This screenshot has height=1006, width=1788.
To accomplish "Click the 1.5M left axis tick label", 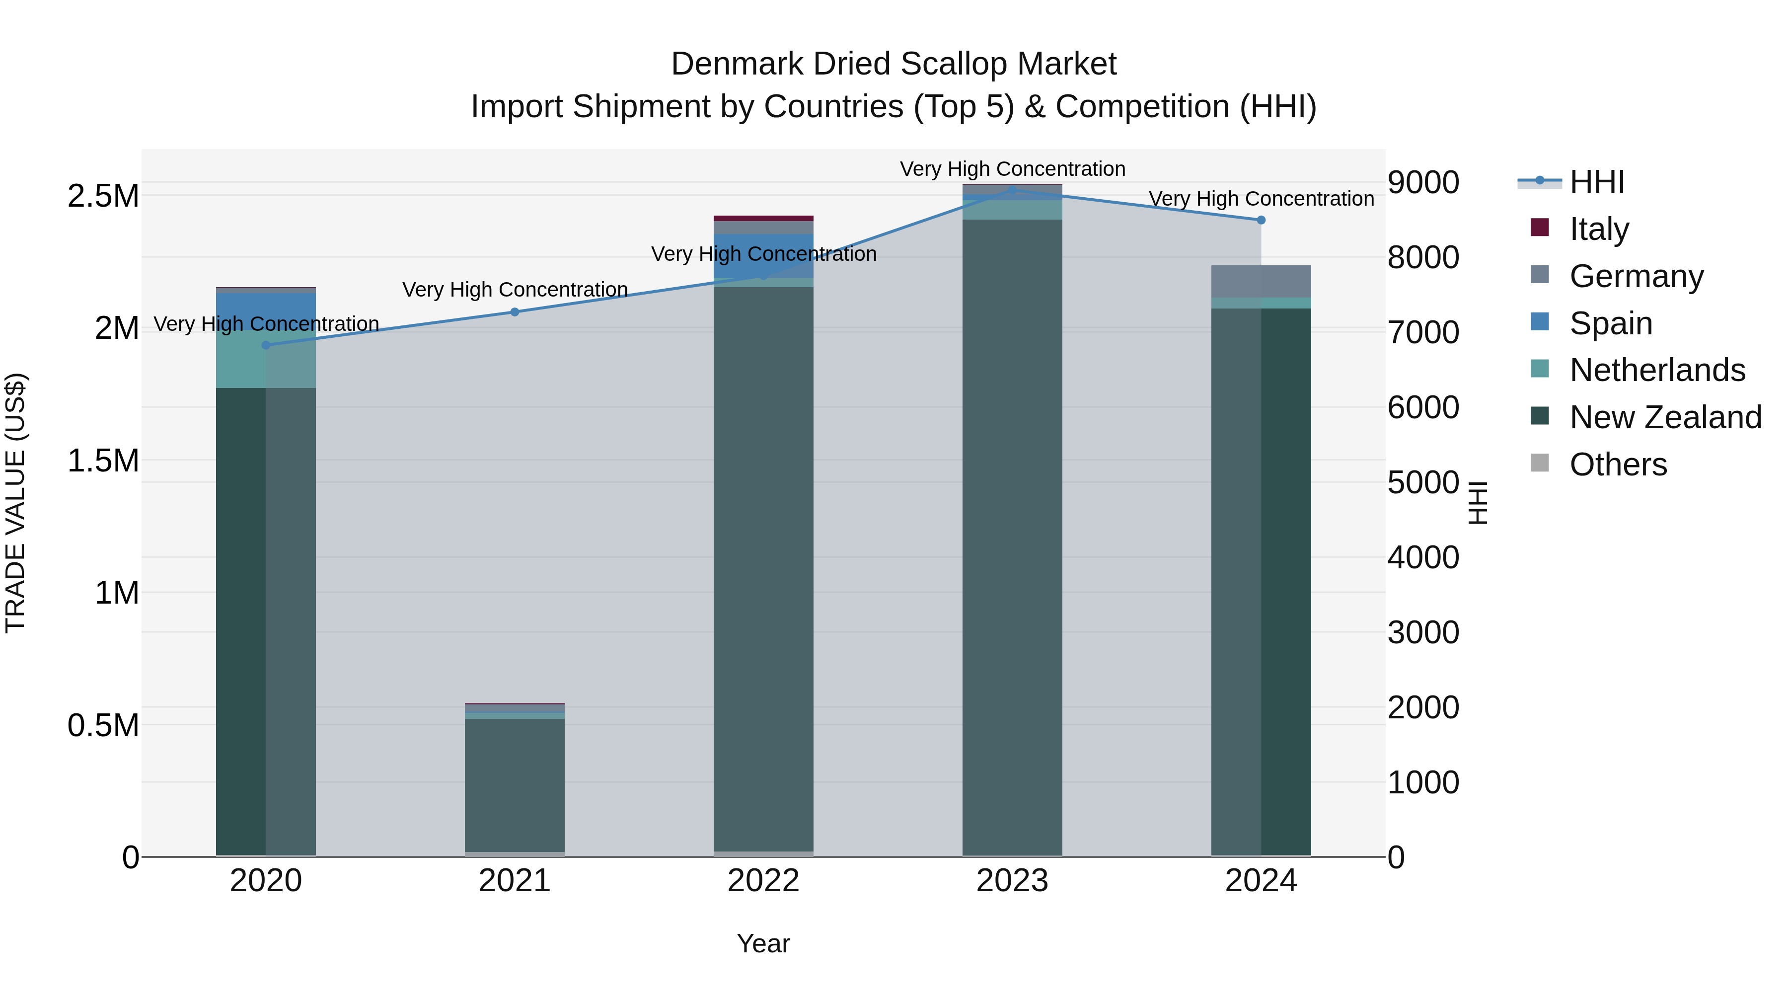I will [103, 461].
